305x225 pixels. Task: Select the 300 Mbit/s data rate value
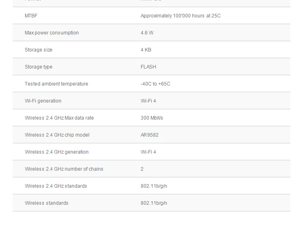(x=152, y=118)
